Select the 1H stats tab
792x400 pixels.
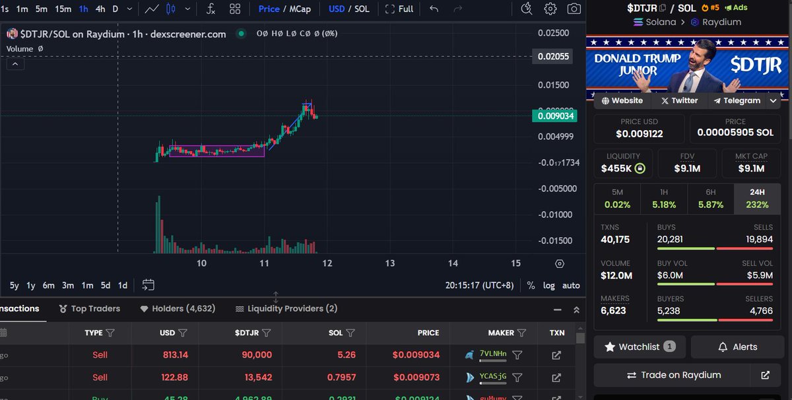(664, 199)
